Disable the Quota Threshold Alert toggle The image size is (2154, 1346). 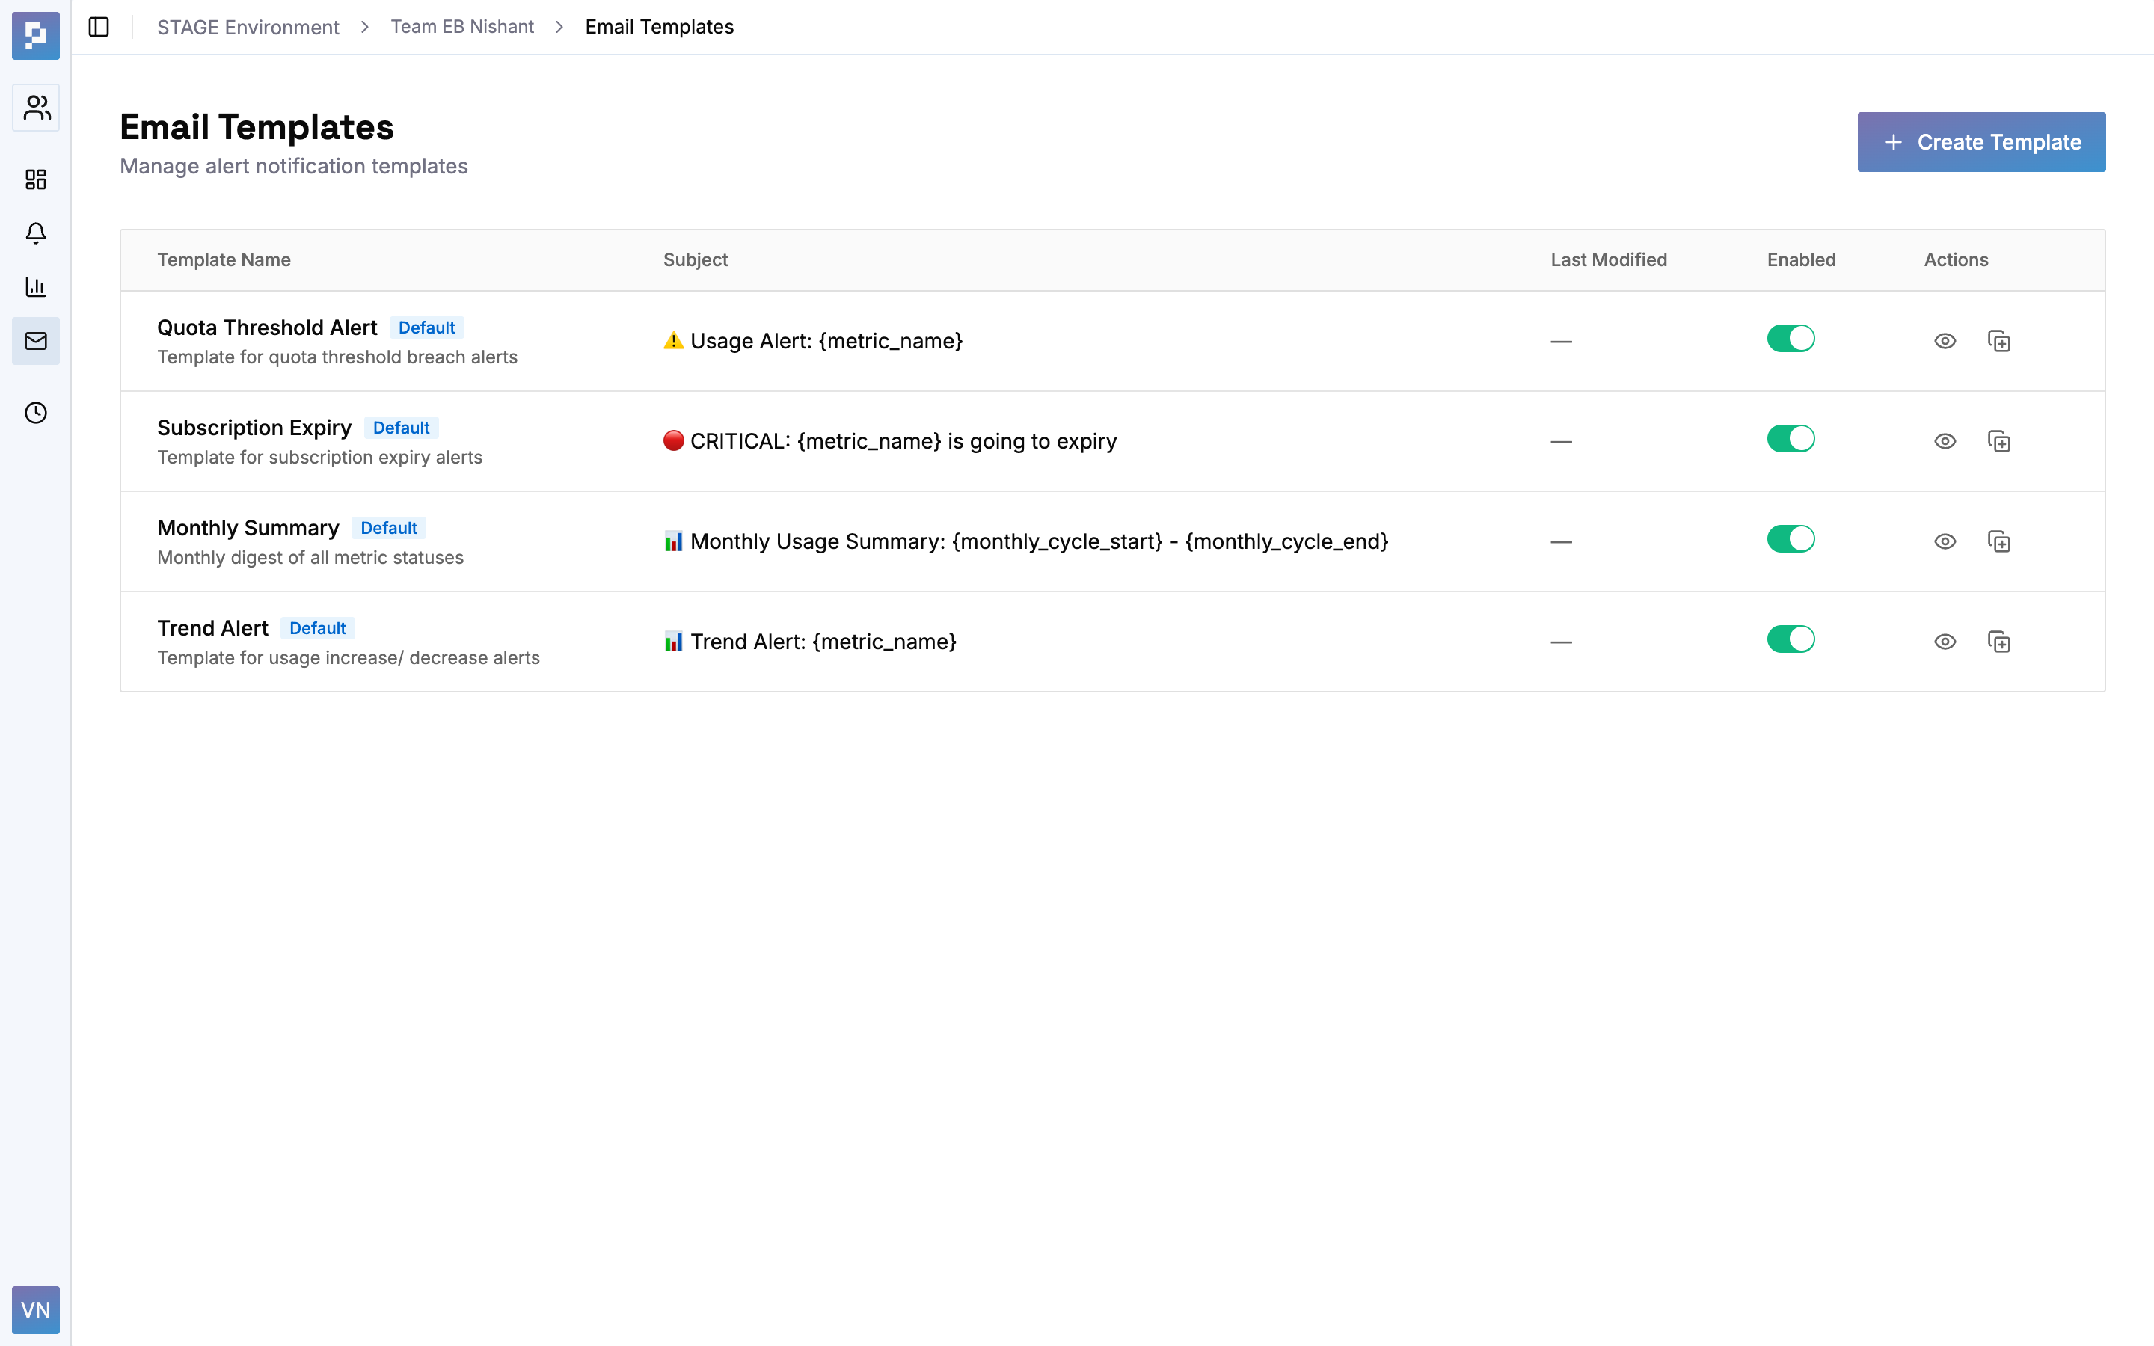(x=1791, y=338)
